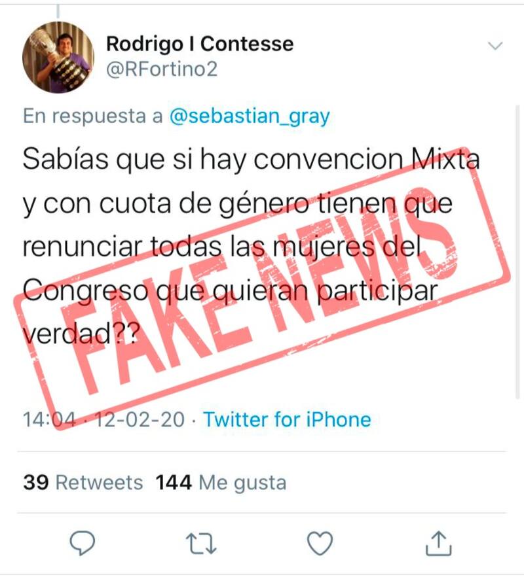The width and height of the screenshot is (524, 577).
Task: Click the Twitter for iPhone link
Action: (x=287, y=419)
